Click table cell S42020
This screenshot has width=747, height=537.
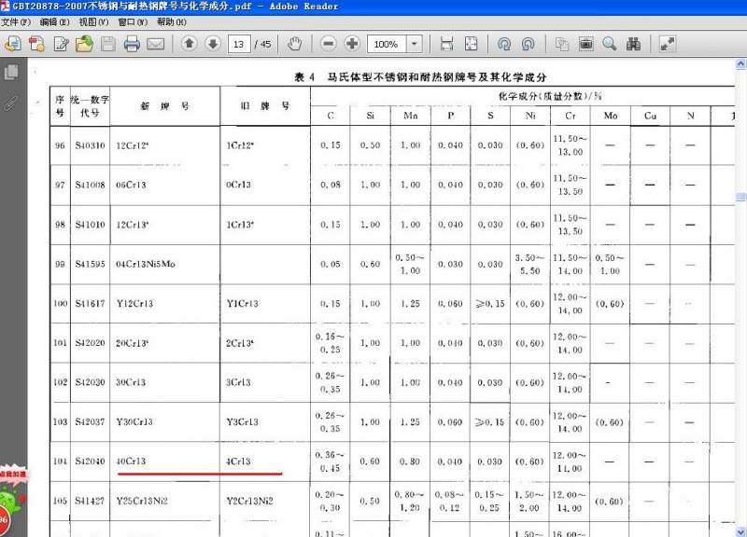pyautogui.click(x=90, y=343)
